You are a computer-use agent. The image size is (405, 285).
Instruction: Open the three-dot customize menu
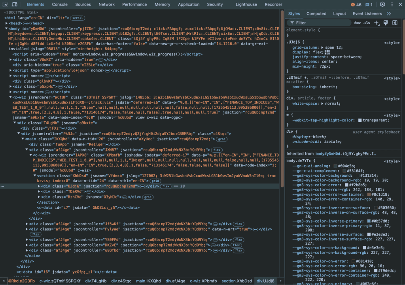(x=392, y=4)
